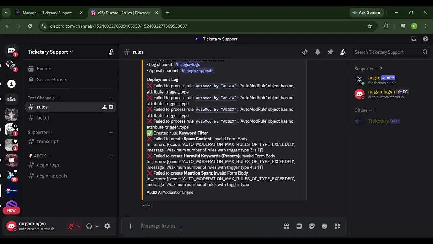Screen dimensions: 433x244
Task: Open the a&a server icon
Action: click(11, 99)
